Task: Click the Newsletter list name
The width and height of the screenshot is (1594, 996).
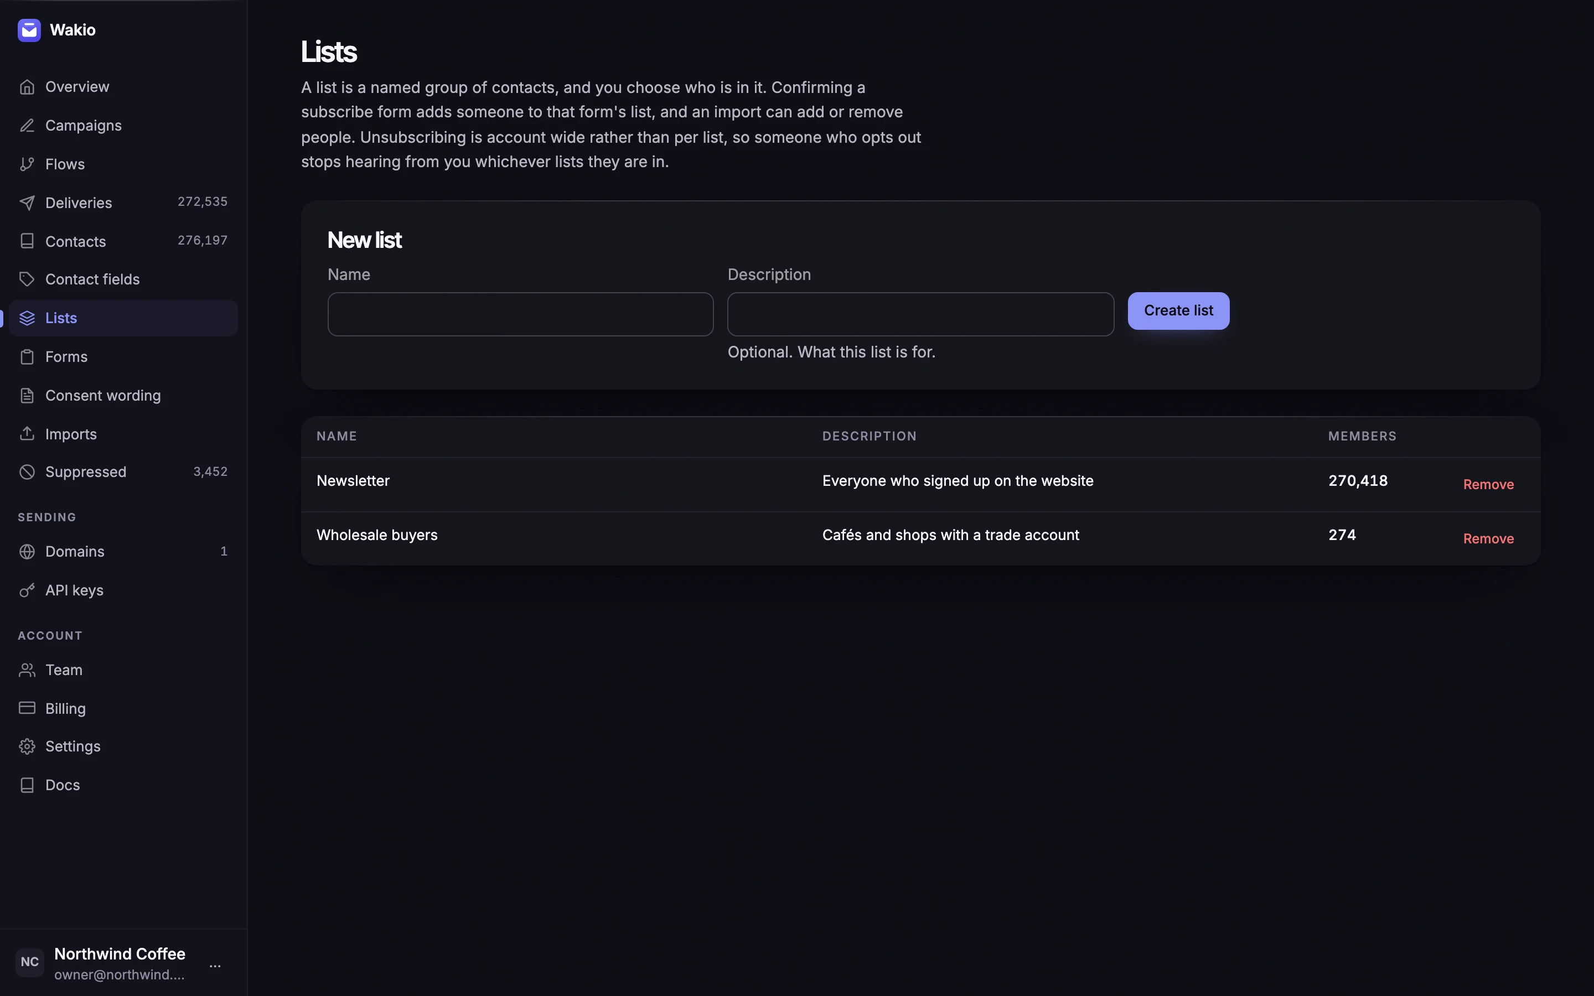Action: 353,481
